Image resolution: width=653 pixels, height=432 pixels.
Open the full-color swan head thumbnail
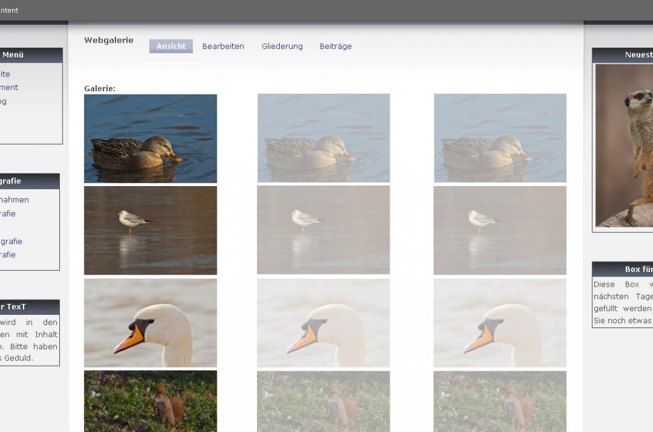point(150,322)
